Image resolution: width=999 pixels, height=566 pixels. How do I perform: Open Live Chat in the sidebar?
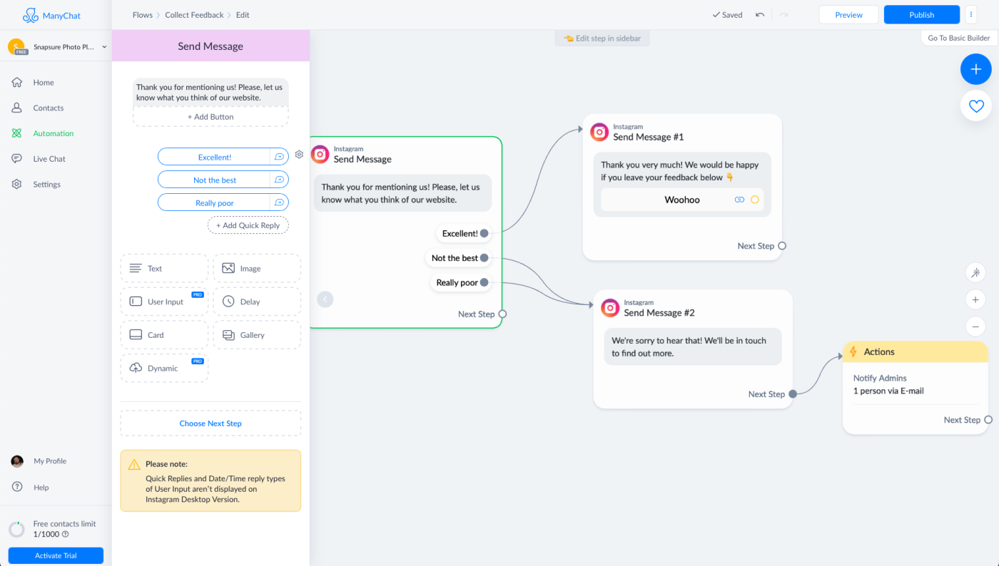pyautogui.click(x=49, y=159)
